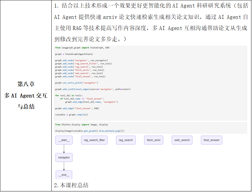This screenshot has width=252, height=192.
Task: Click the line for tool_obj in tools:
Action: (x=69, y=95)
